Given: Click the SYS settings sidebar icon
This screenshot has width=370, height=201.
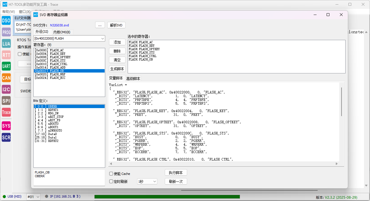Looking at the screenshot, I should [6, 126].
